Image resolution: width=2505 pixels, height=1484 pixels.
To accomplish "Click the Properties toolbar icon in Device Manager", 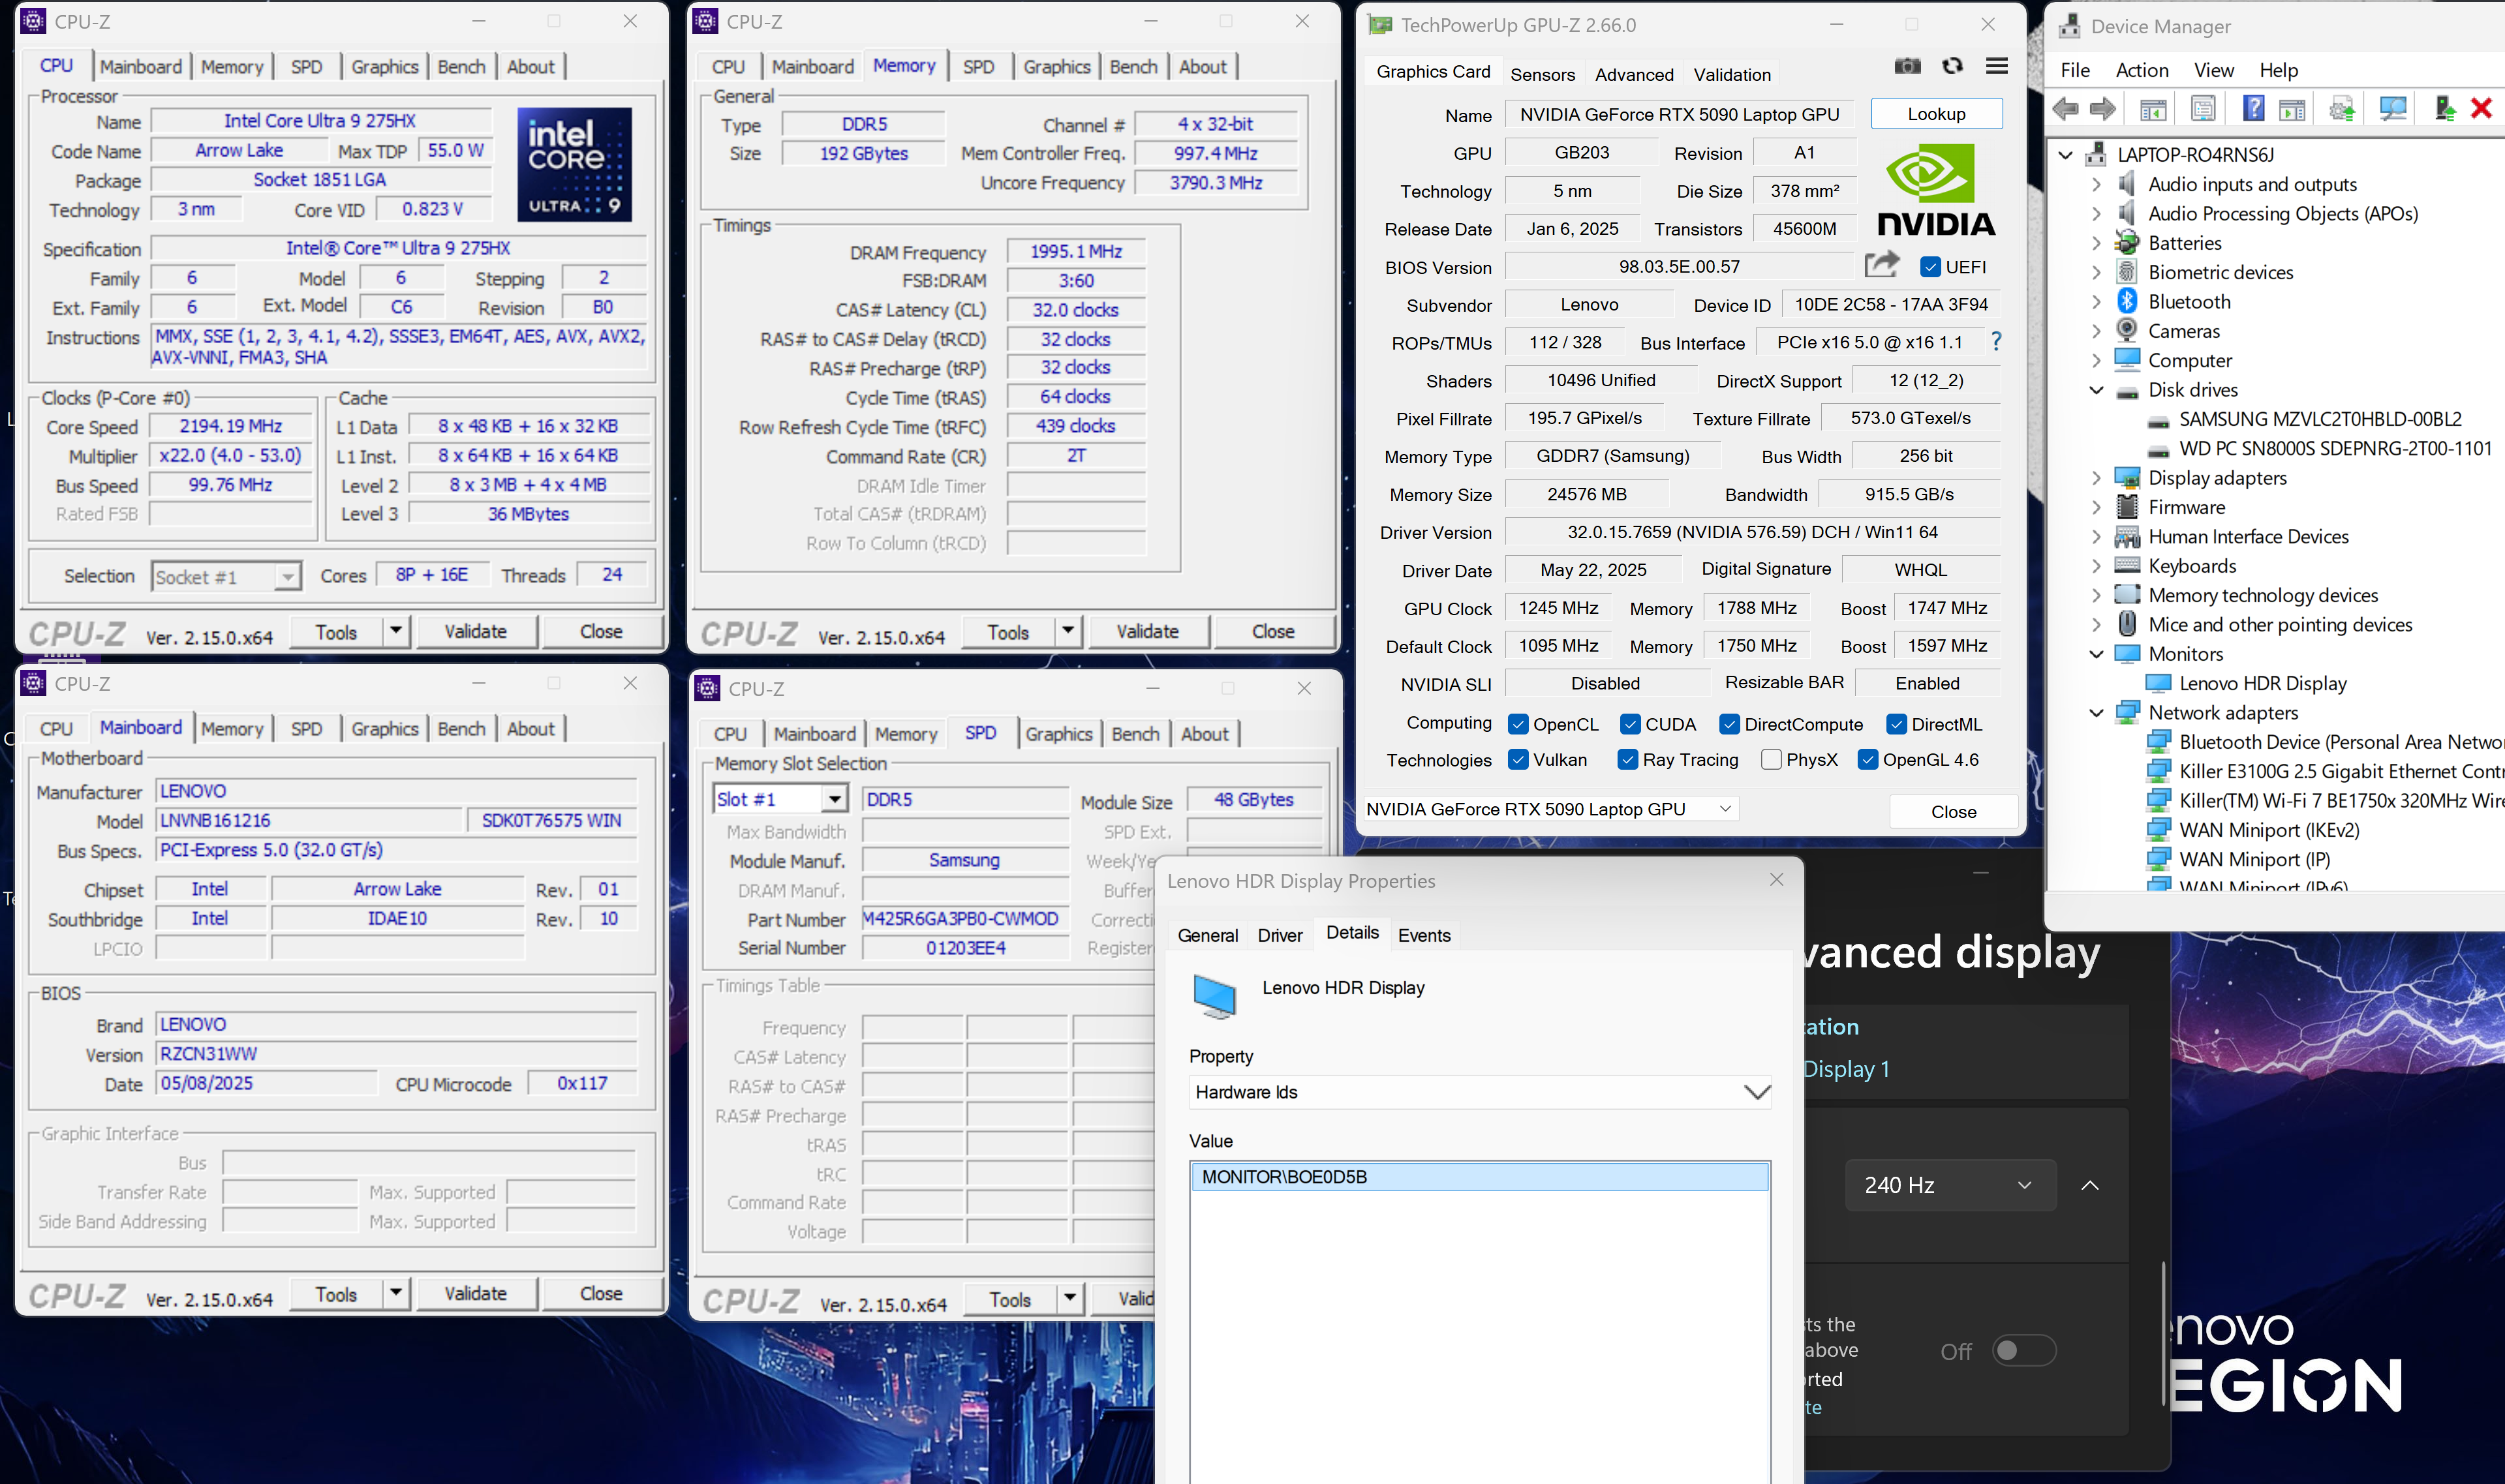I will [2202, 109].
